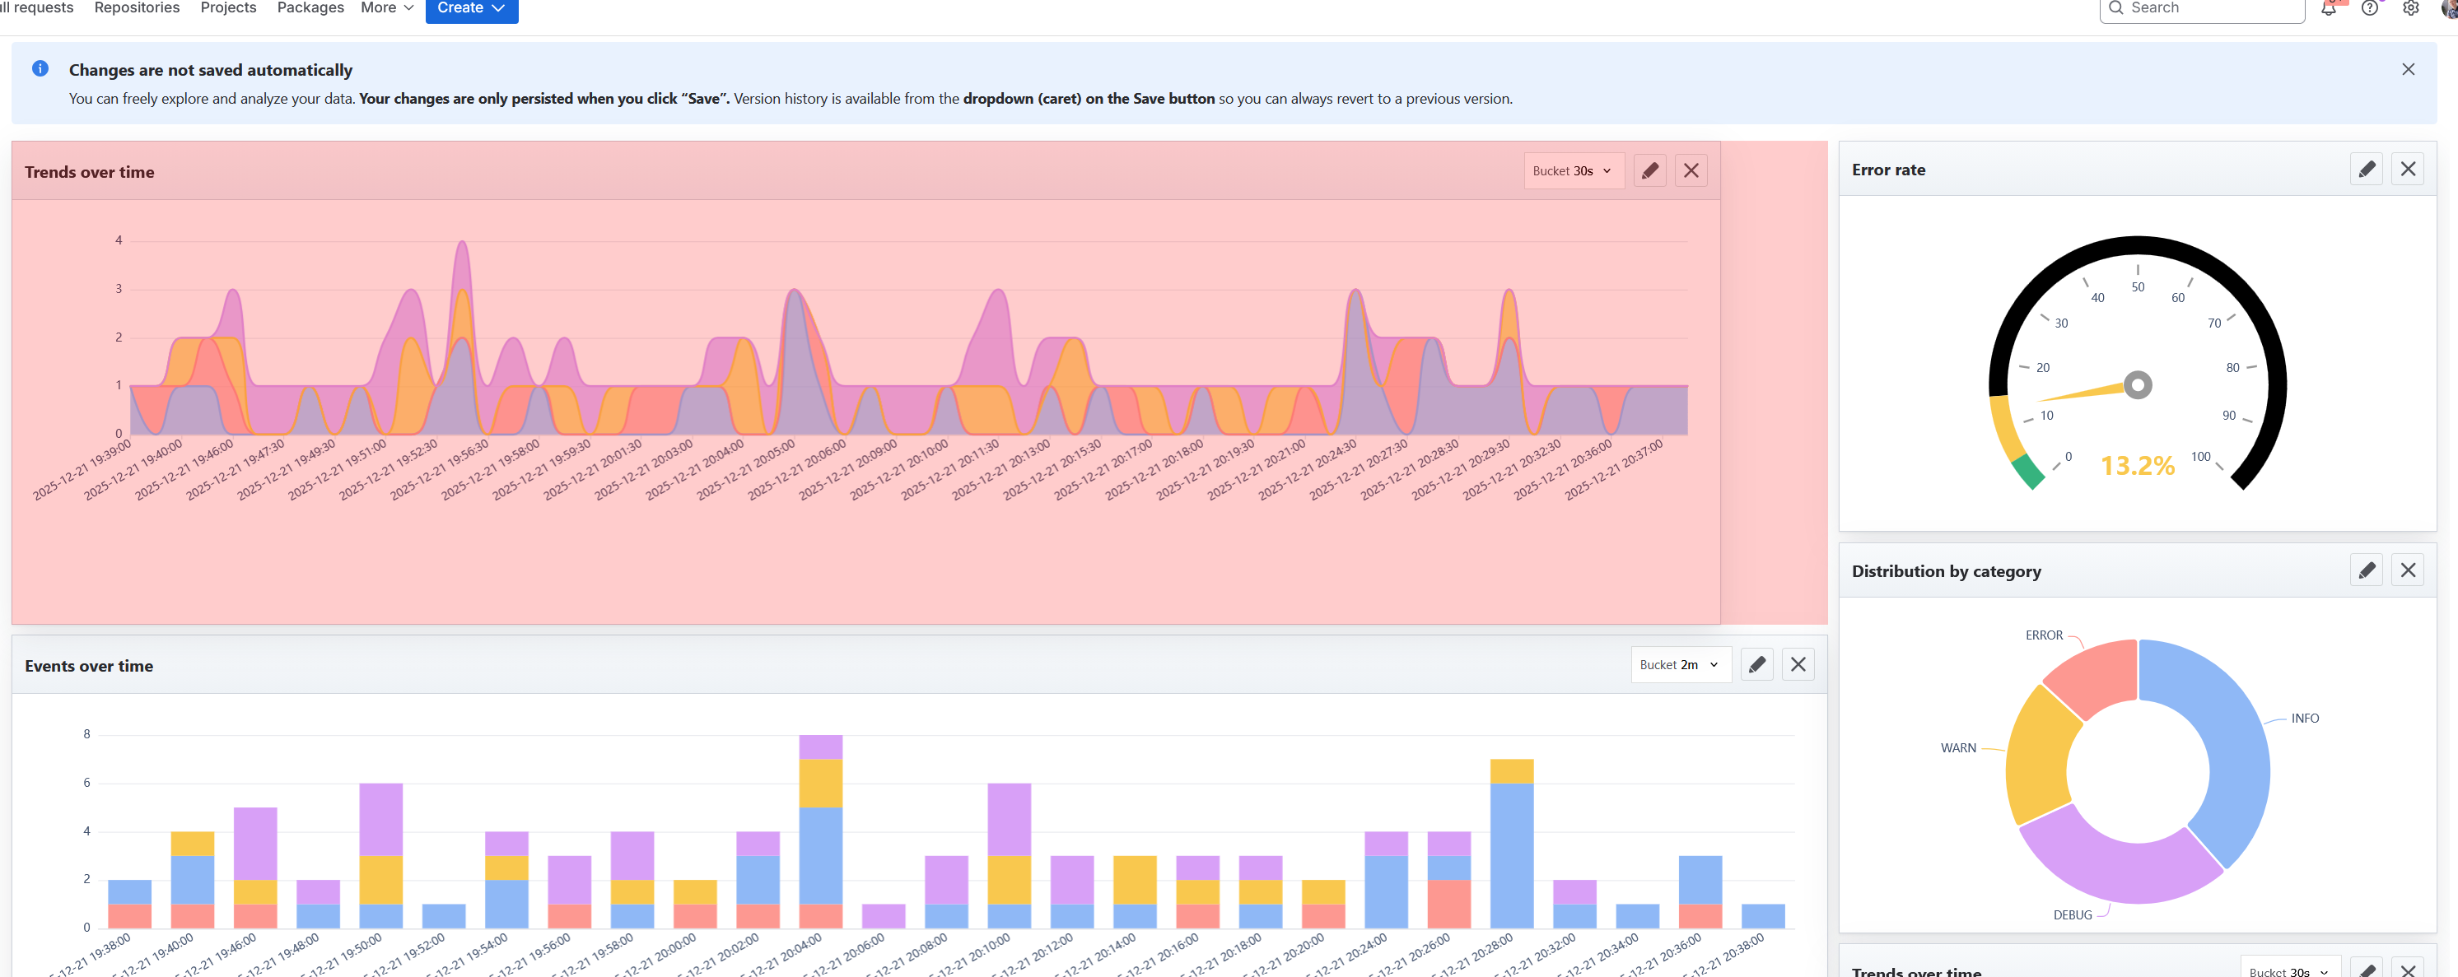Open the notifications bell
The width and height of the screenshot is (2458, 977).
click(2328, 8)
